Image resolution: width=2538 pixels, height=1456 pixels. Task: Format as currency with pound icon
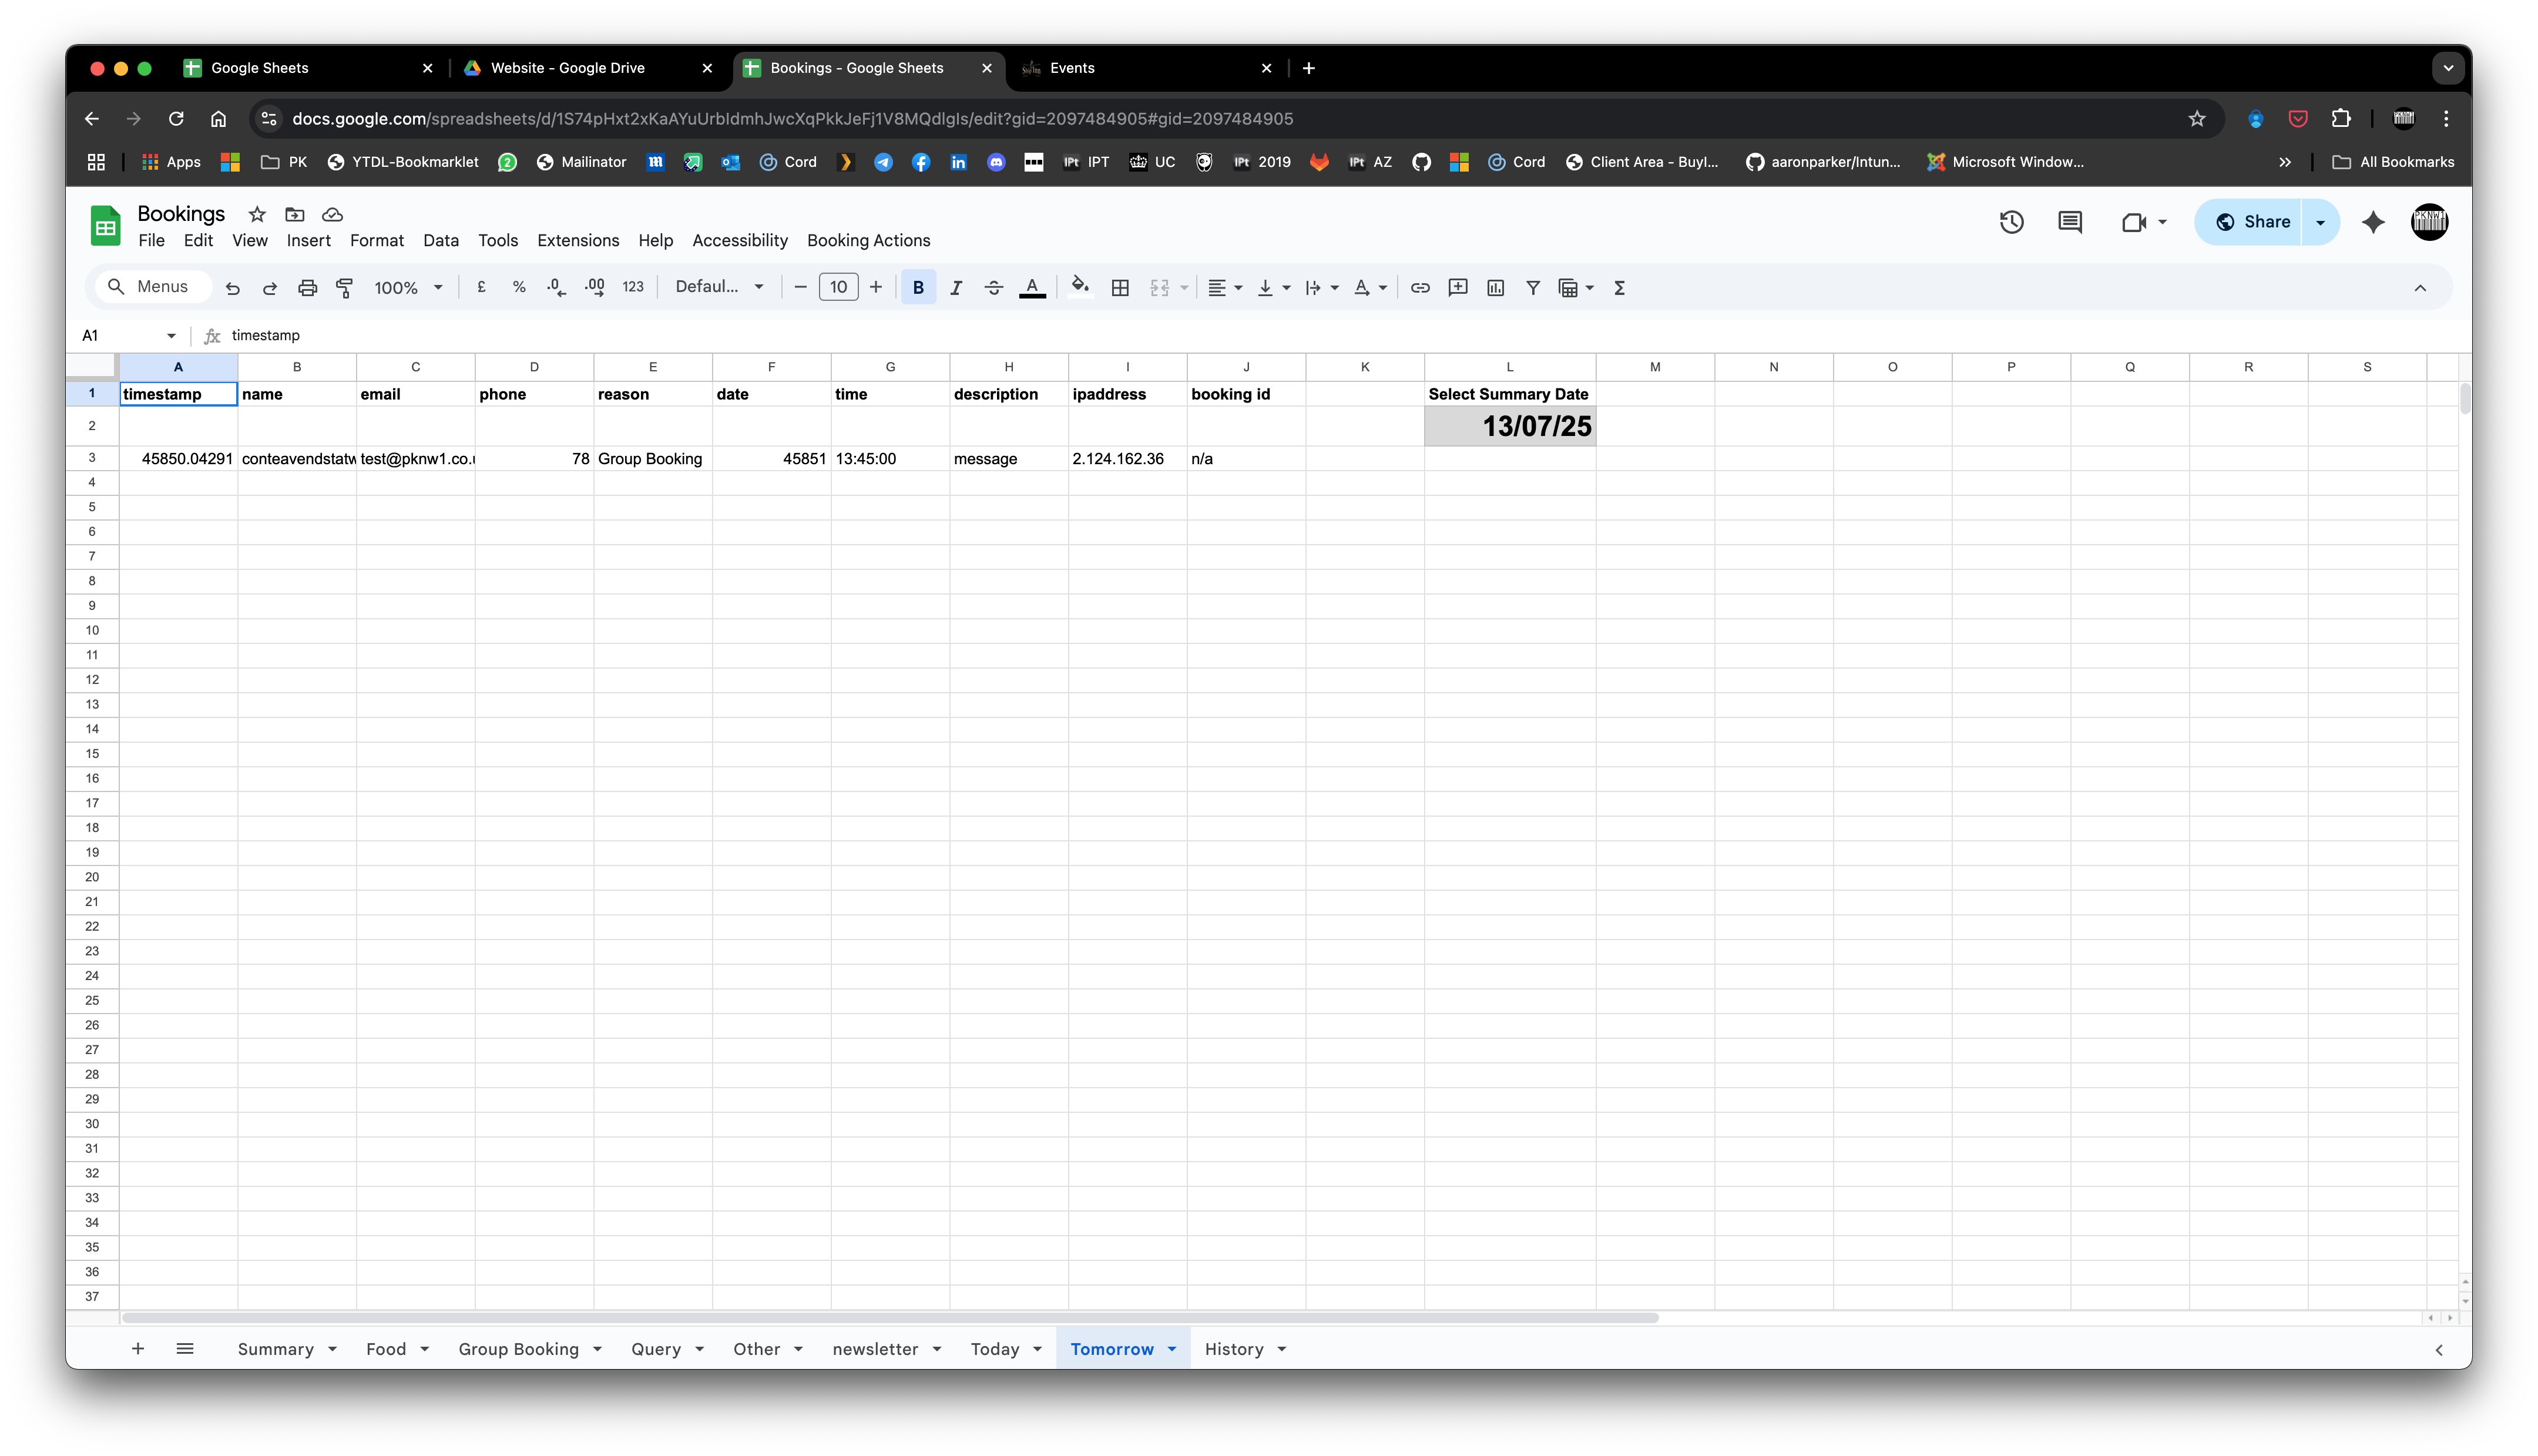(482, 288)
